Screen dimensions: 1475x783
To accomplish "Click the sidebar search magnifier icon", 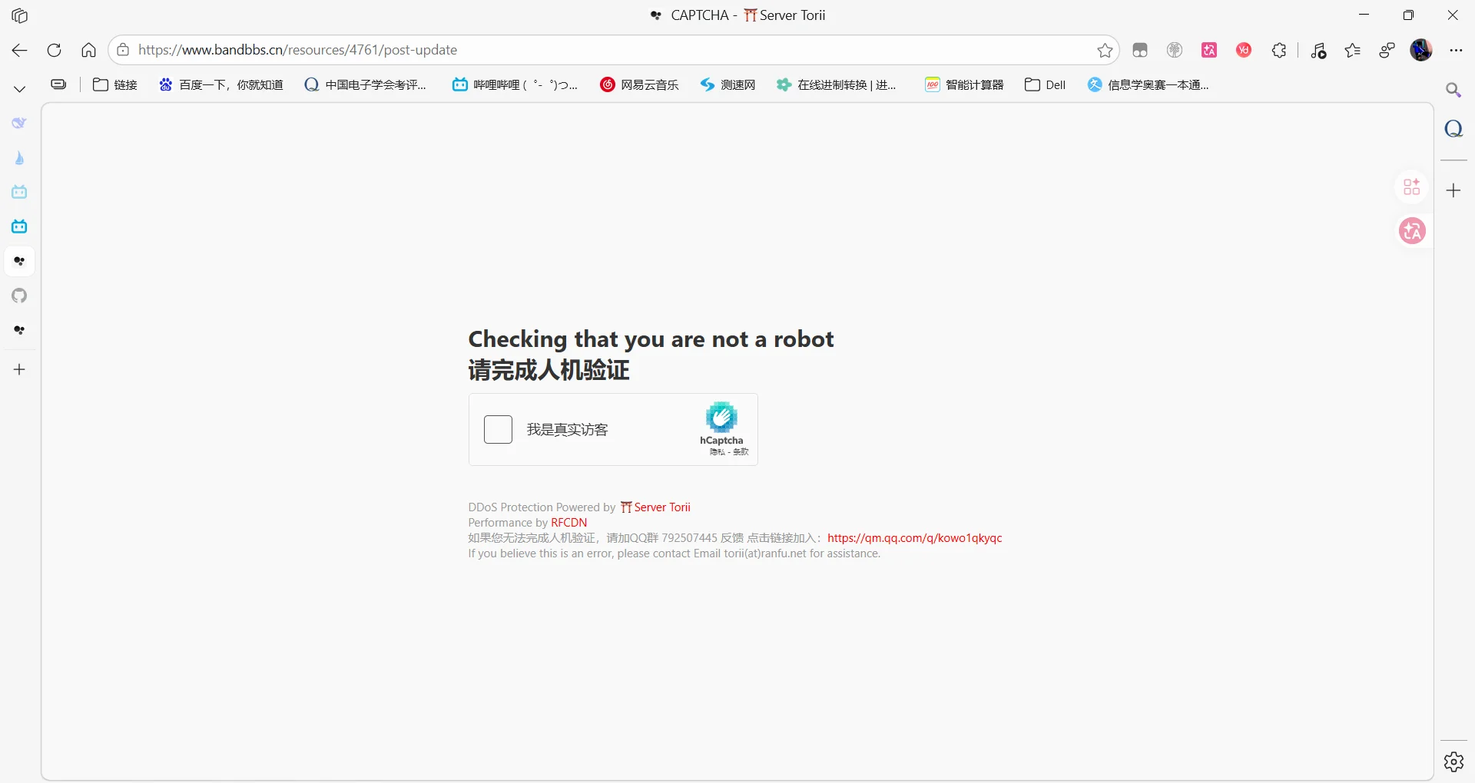I will click(x=1453, y=91).
